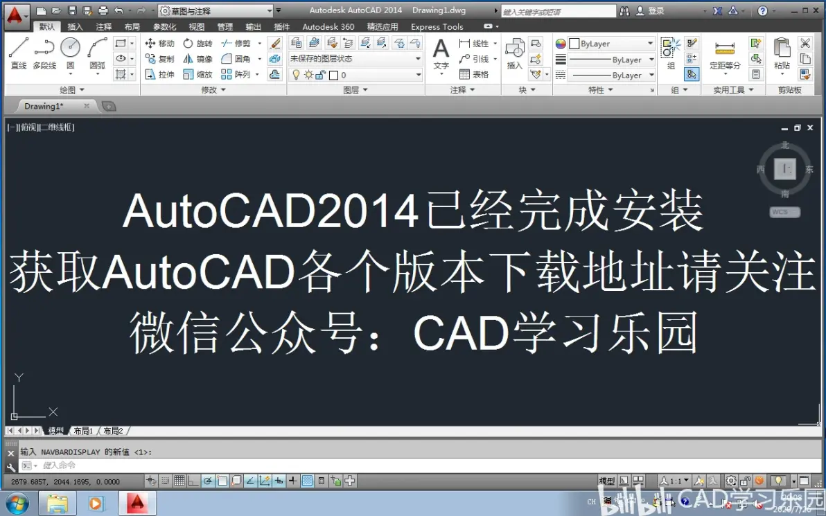826x516 pixels.
Task: Click the 复制 (Copy) modify tool
Action: click(x=159, y=59)
